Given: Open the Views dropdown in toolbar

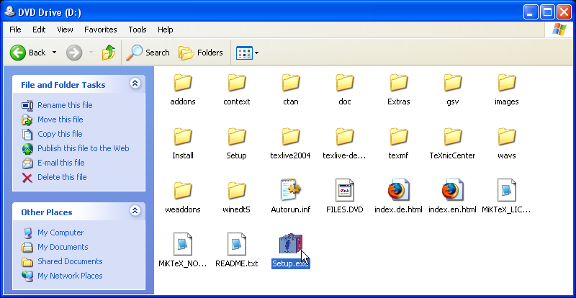Looking at the screenshot, I should click(248, 53).
